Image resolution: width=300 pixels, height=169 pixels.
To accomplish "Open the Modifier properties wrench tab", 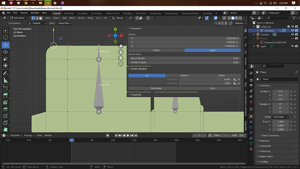I will pos(251,122).
